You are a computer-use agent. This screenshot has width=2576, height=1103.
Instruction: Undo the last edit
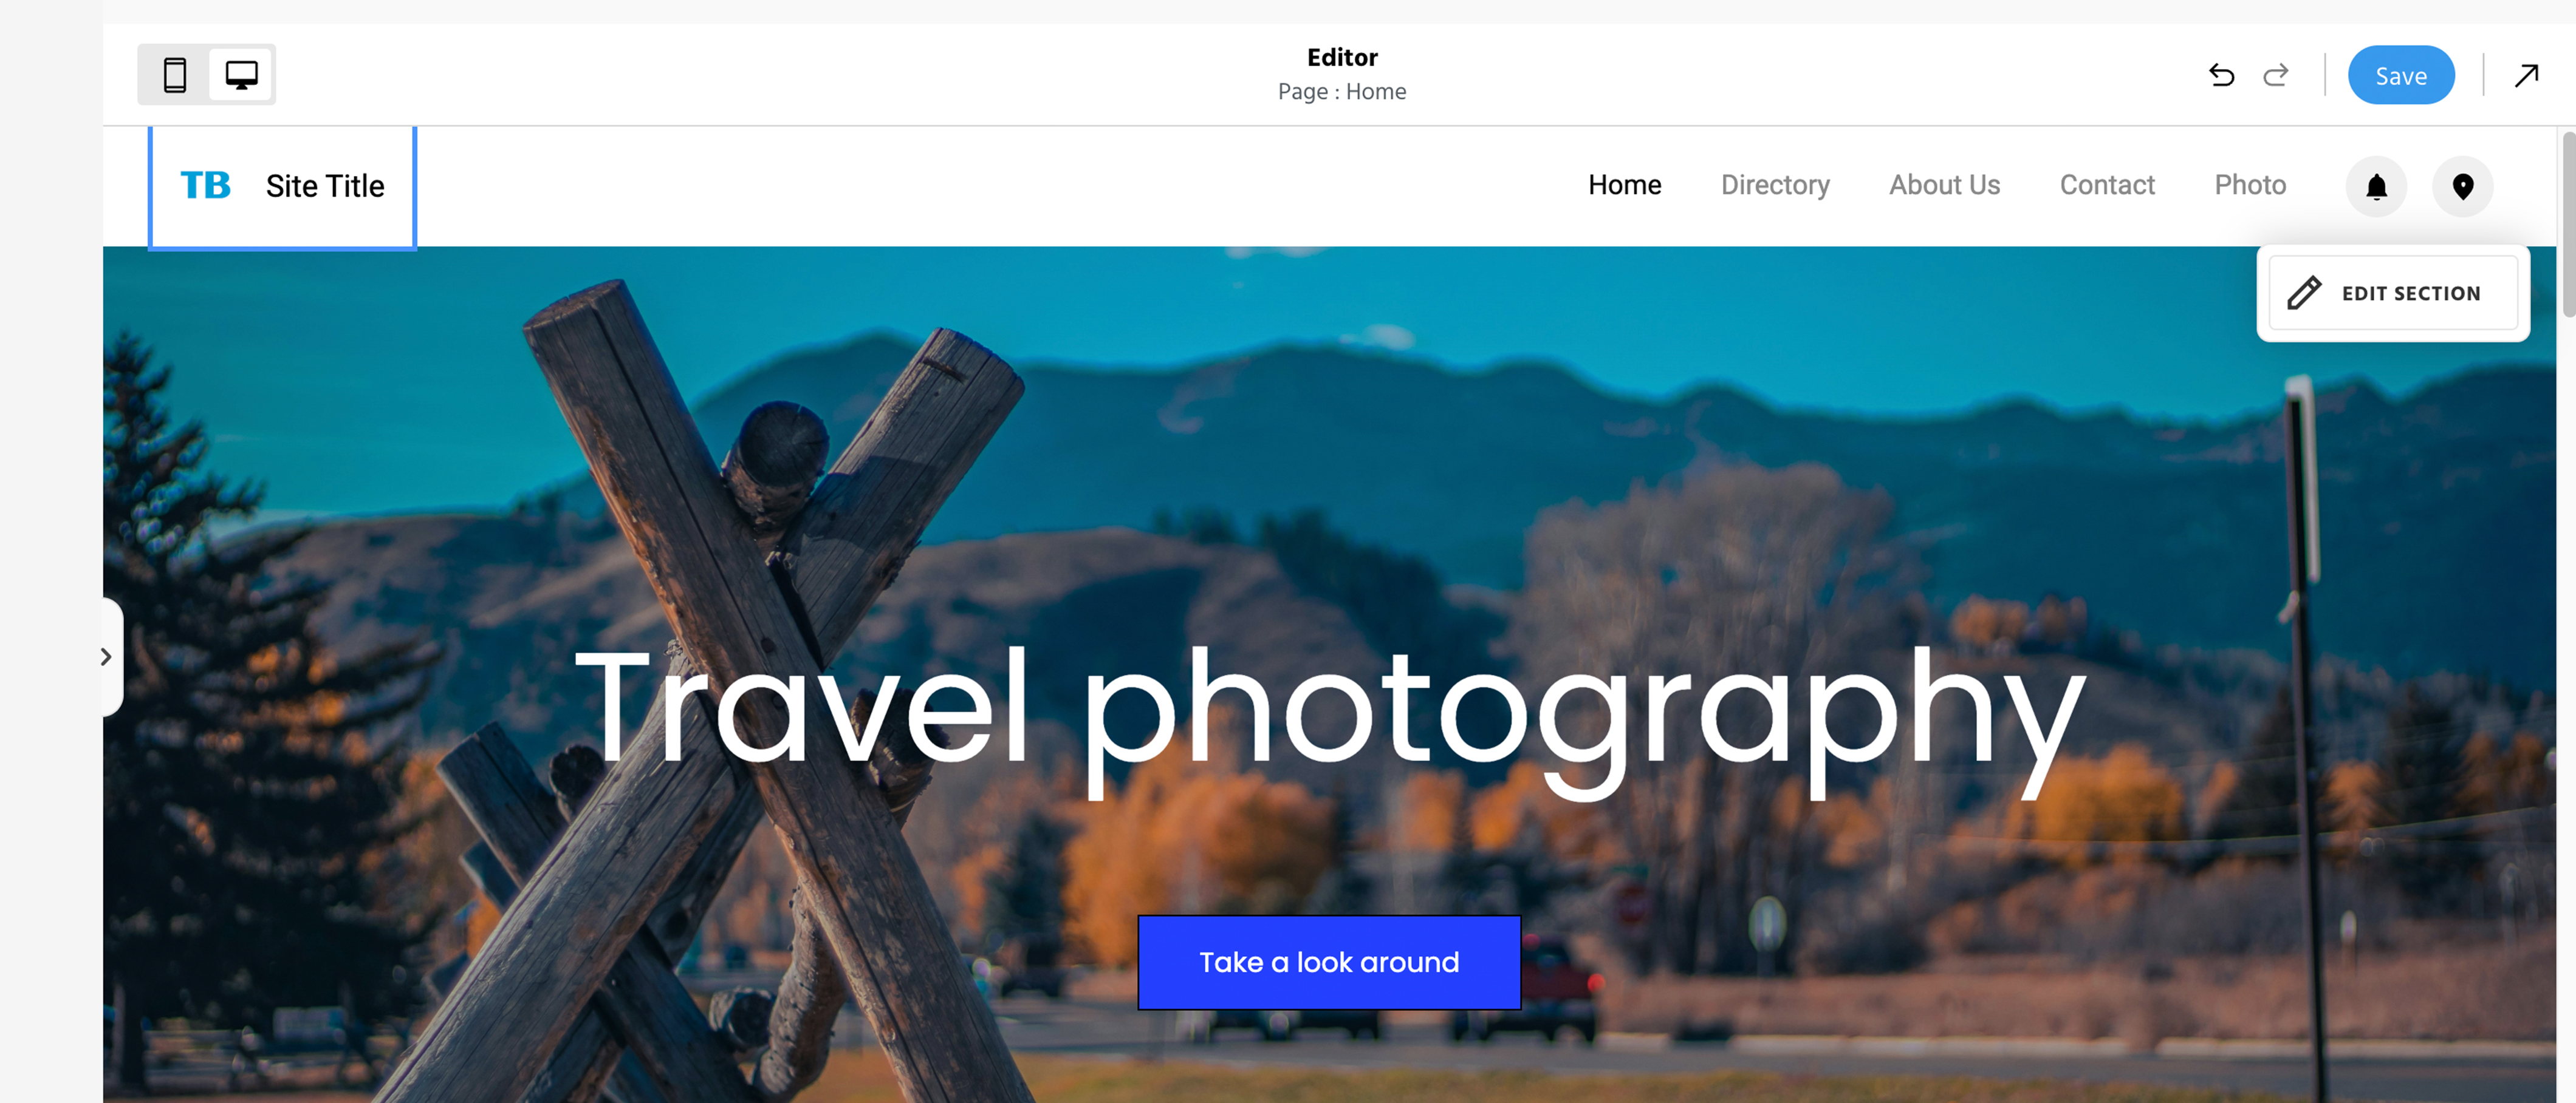[x=2221, y=76]
